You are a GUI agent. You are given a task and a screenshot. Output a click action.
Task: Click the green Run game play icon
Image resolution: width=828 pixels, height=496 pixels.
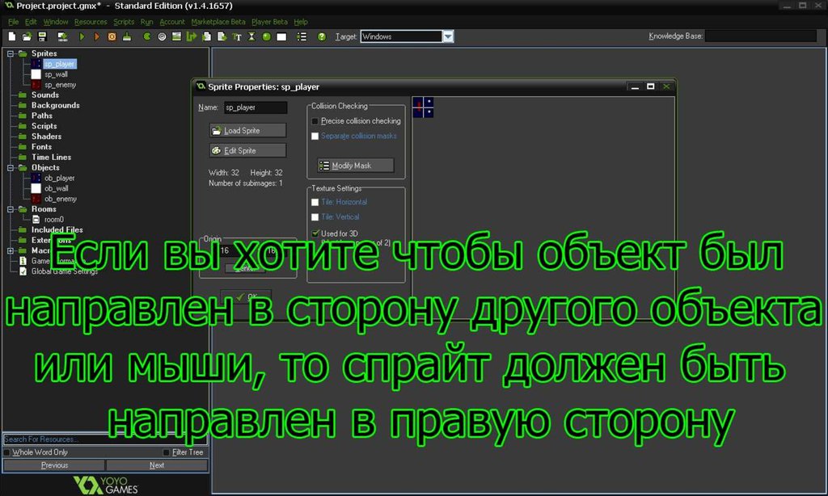(x=82, y=36)
